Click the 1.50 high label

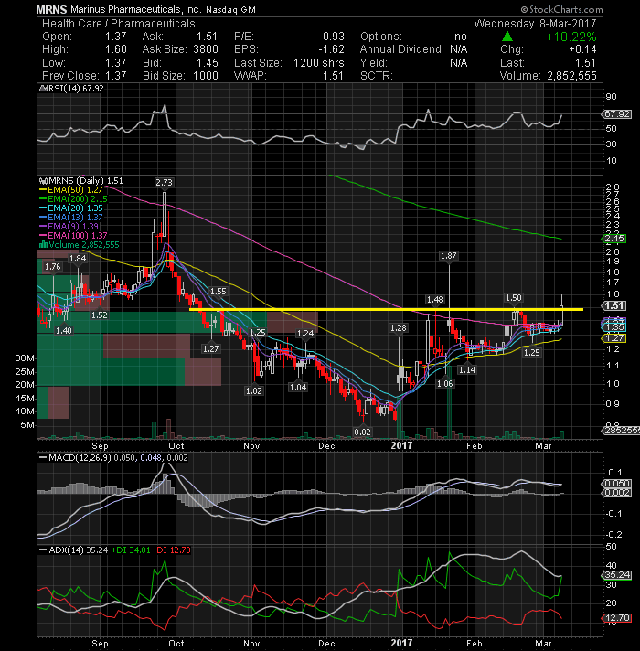point(514,298)
